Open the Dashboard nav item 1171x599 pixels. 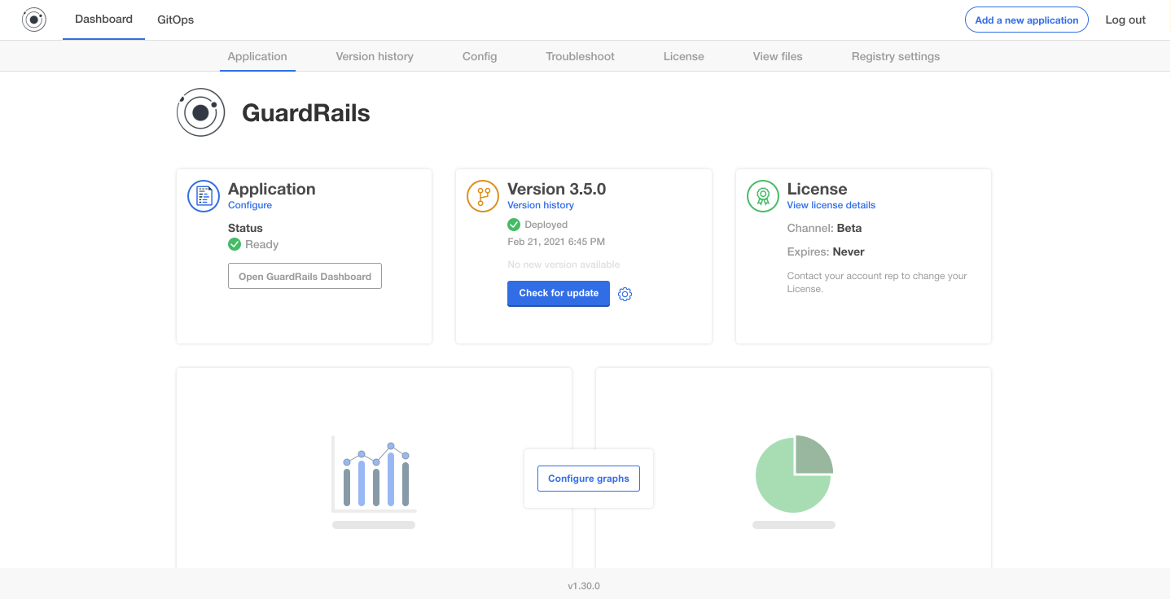point(103,20)
